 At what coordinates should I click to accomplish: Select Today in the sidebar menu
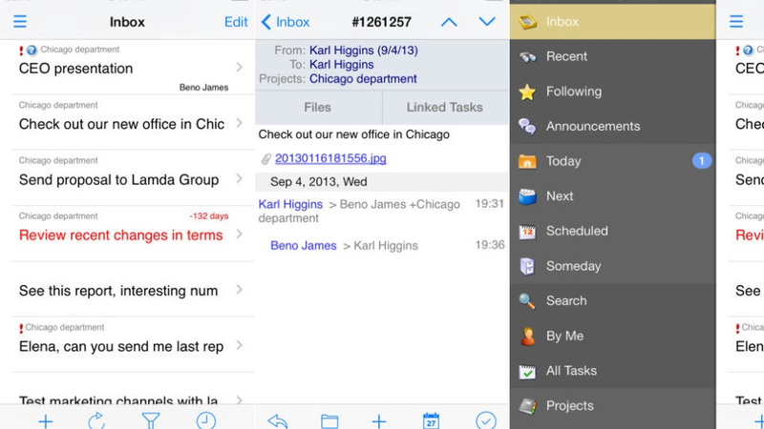pos(612,161)
